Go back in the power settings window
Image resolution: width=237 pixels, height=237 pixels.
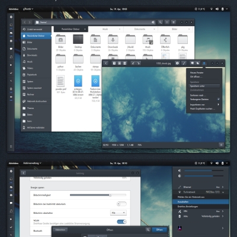click(23, 173)
